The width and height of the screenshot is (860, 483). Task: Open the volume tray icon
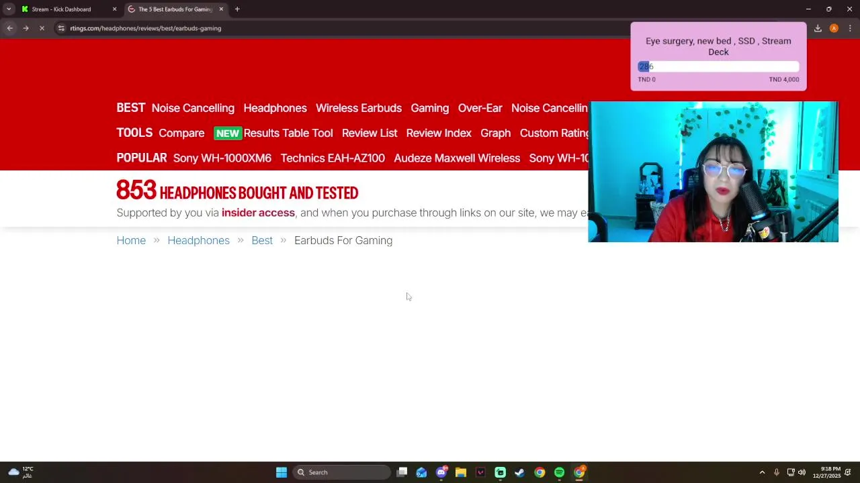pos(802,472)
